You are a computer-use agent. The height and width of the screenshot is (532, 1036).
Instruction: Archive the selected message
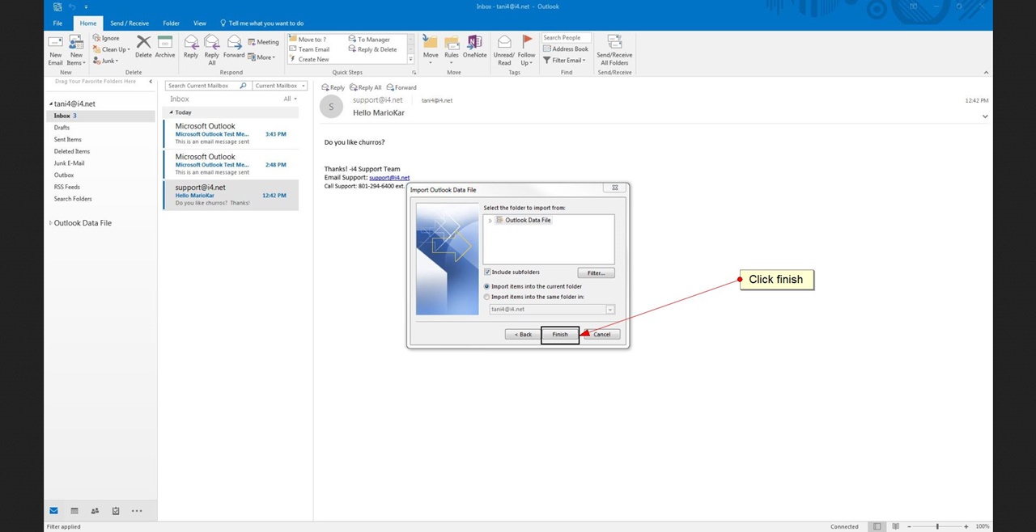pos(165,47)
